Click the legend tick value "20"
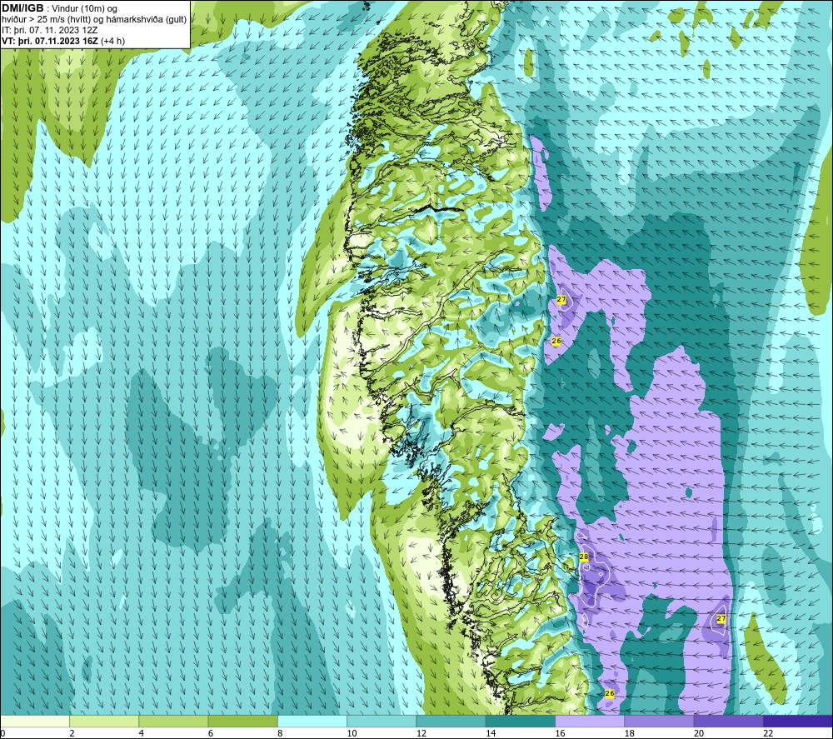Screen dimensions: 833x739 tap(699, 733)
